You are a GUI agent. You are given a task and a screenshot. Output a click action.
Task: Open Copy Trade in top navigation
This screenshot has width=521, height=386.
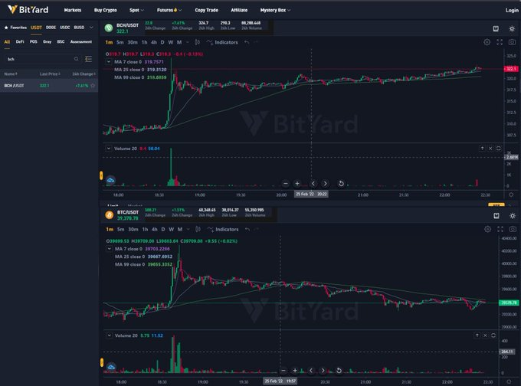[x=206, y=10]
